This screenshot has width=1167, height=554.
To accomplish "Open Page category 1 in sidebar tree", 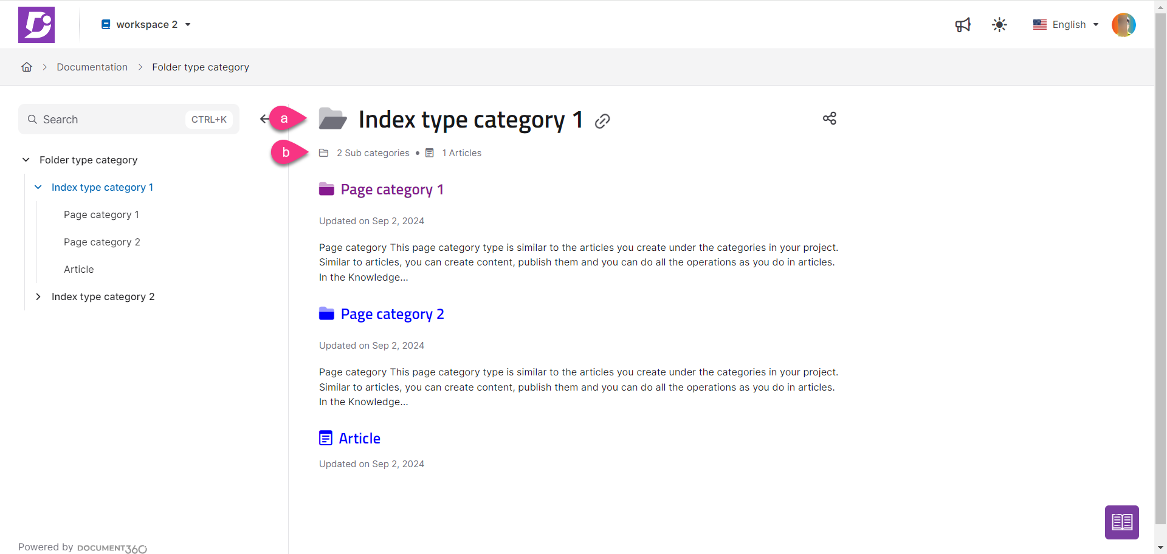I will point(102,214).
